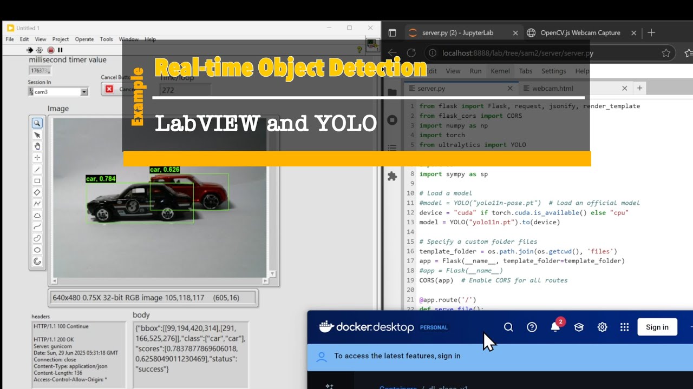
Task: Open JupyterLab extension manager puzzle icon
Action: (393, 176)
